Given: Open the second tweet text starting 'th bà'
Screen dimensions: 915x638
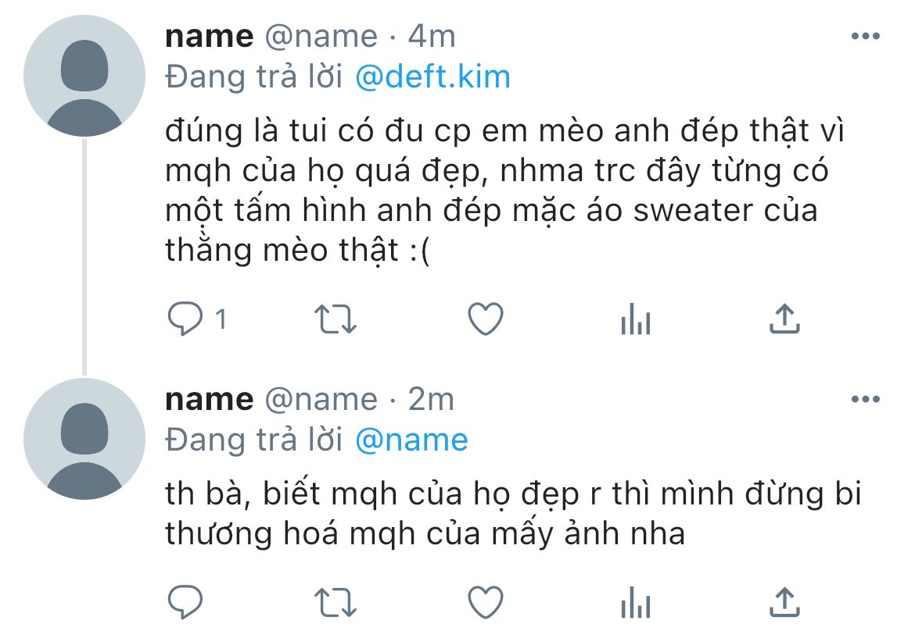Looking at the screenshot, I should (x=514, y=514).
